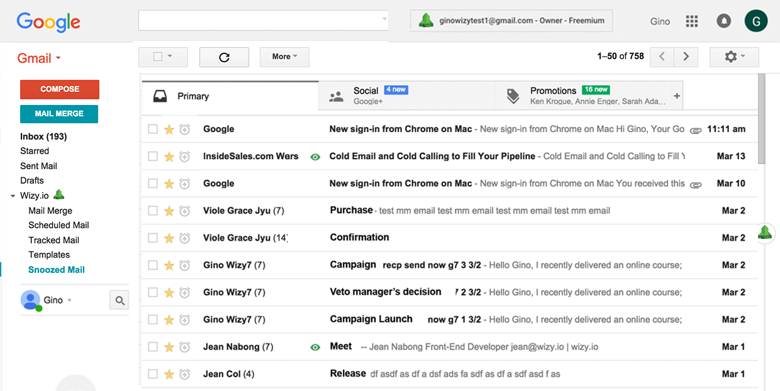The image size is (780, 391).
Task: Collapse the Wizy.io label tree
Action: (x=13, y=196)
